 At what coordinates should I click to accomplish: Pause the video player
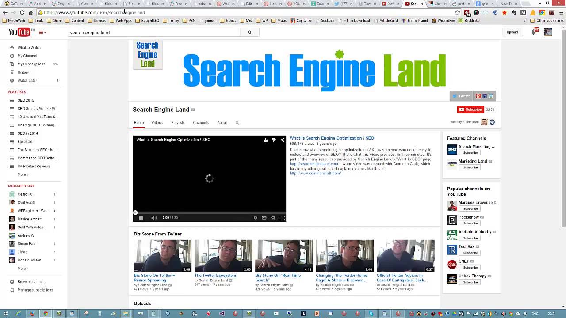[141, 218]
